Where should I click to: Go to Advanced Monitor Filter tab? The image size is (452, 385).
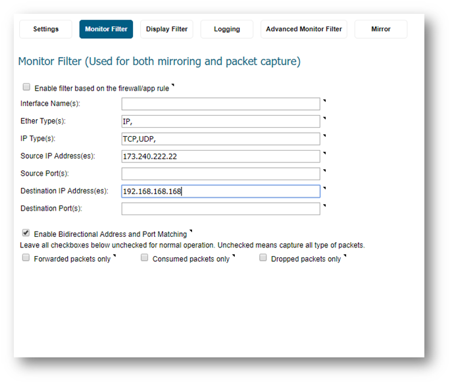coord(304,29)
